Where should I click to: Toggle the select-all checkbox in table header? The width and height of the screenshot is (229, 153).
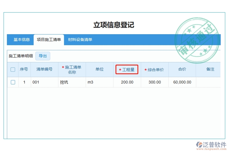click(12, 69)
